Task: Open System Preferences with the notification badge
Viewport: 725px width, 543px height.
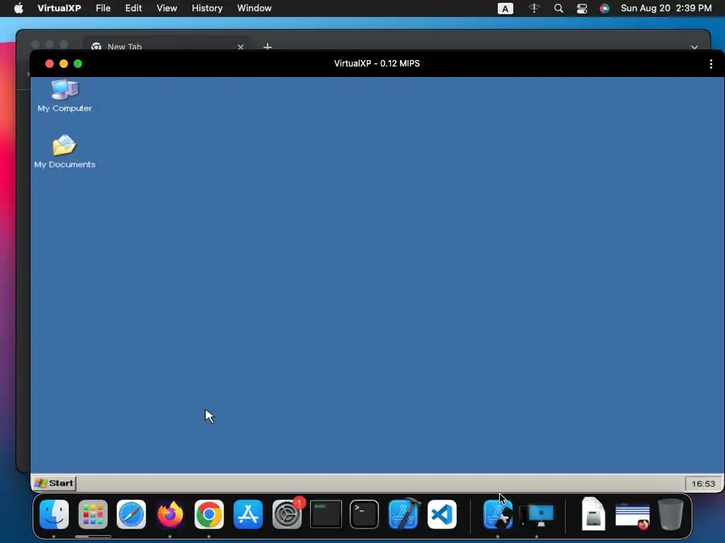Action: click(x=287, y=514)
